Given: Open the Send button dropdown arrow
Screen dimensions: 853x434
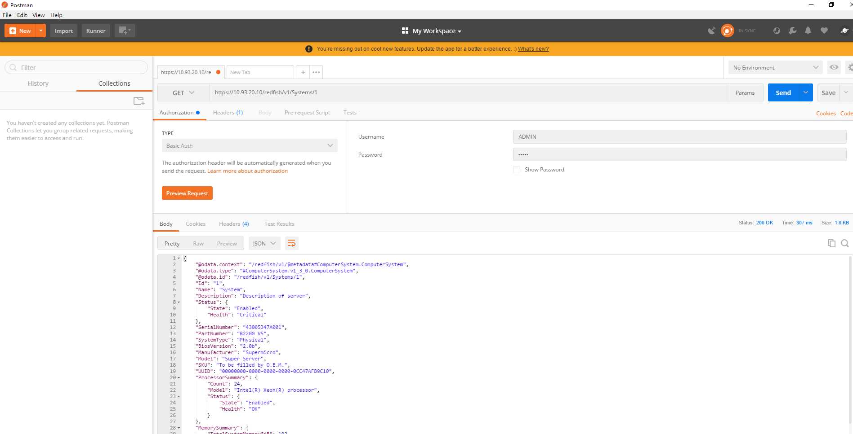Looking at the screenshot, I should [x=806, y=92].
